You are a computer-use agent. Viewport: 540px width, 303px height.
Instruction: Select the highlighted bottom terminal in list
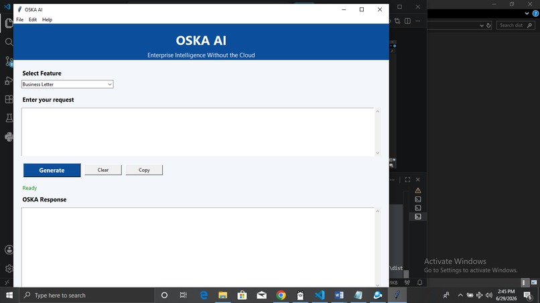point(418,217)
